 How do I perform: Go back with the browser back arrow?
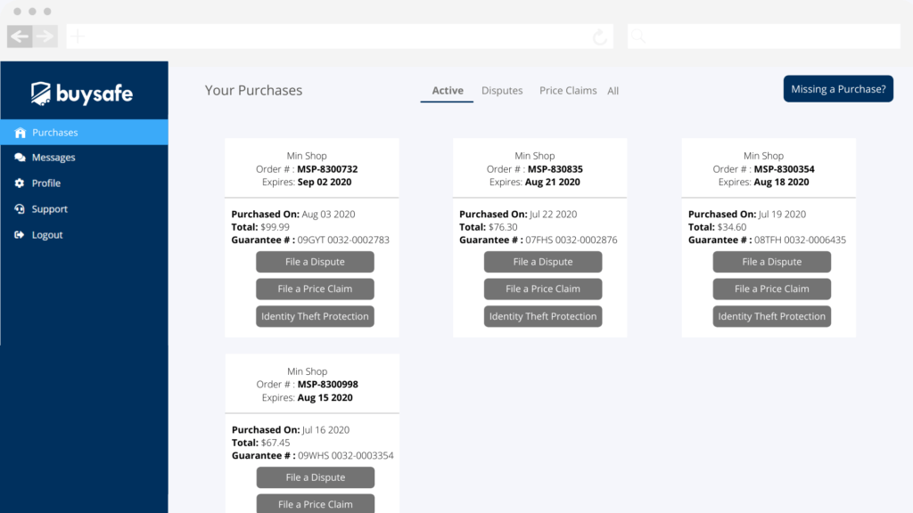20,36
